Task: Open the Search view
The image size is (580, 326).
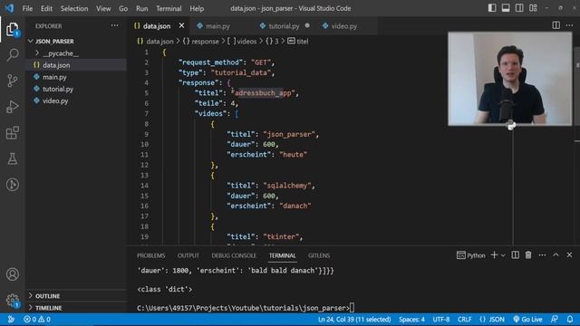Action: (x=12, y=54)
